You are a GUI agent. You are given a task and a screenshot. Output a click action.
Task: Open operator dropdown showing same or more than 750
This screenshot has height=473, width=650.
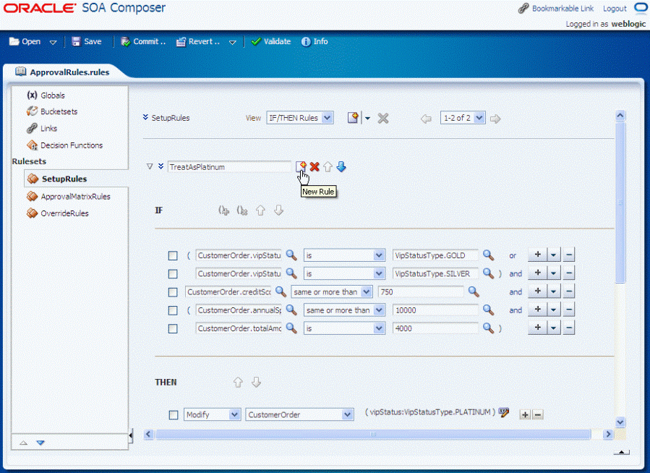click(332, 292)
